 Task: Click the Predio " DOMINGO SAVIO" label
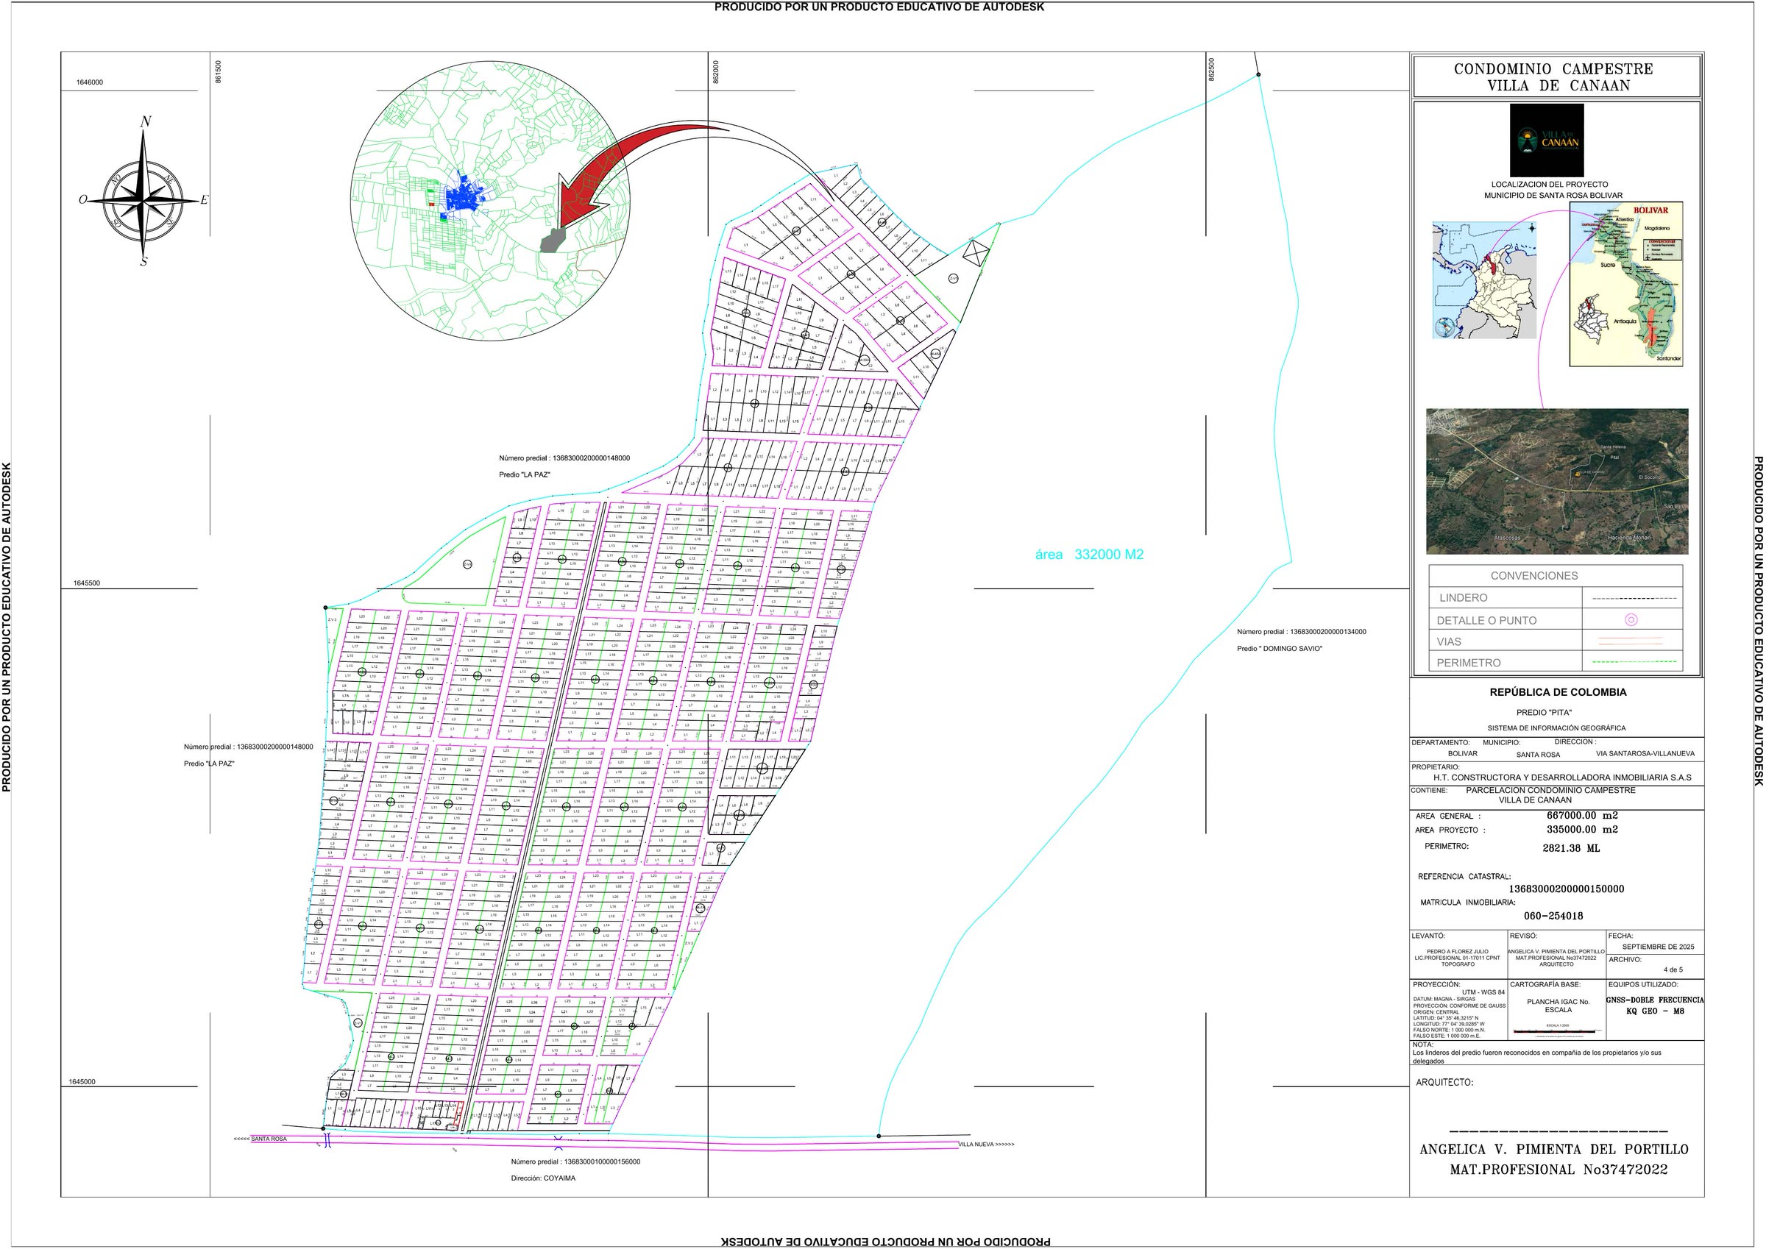(x=1279, y=648)
